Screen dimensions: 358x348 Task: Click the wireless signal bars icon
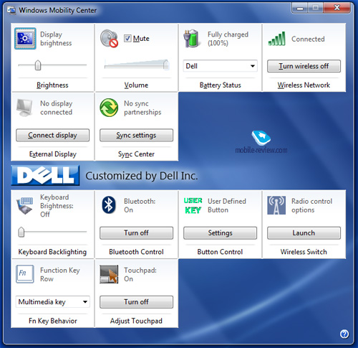(276, 38)
